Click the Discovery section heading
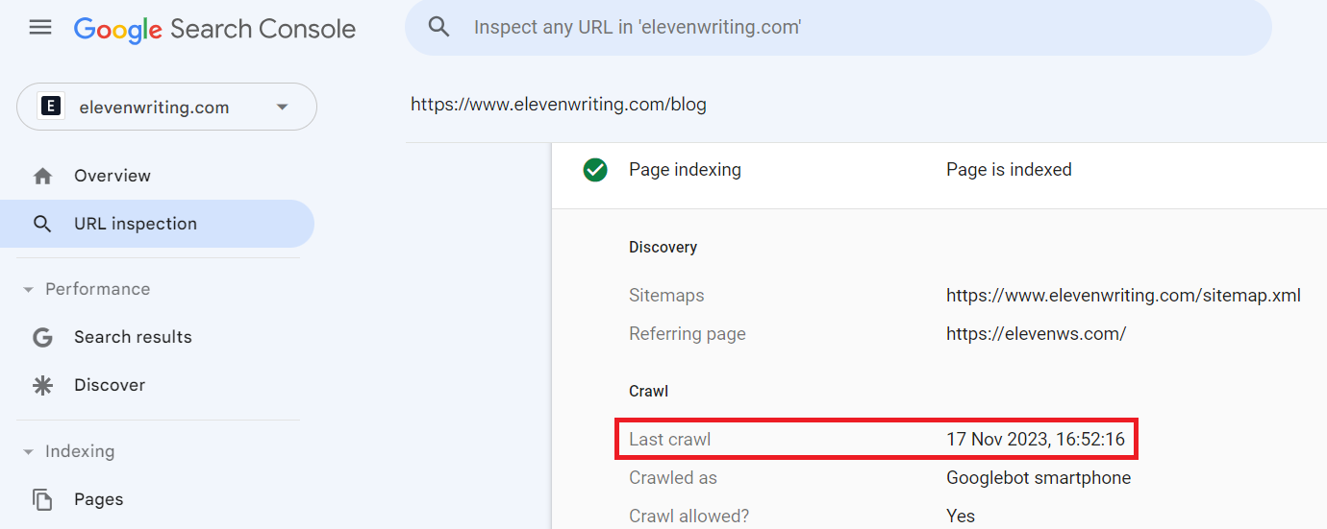The height and width of the screenshot is (529, 1327). click(x=663, y=248)
